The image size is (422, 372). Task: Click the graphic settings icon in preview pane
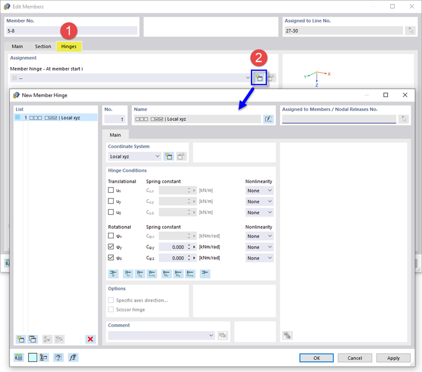287,335
